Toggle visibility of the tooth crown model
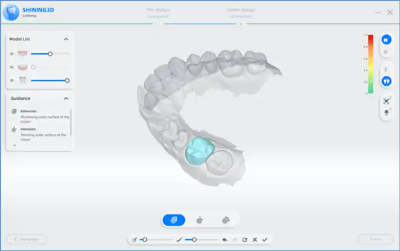 point(12,81)
